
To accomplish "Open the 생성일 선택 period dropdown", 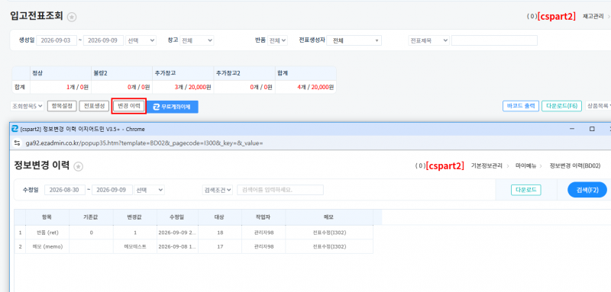I will (141, 40).
